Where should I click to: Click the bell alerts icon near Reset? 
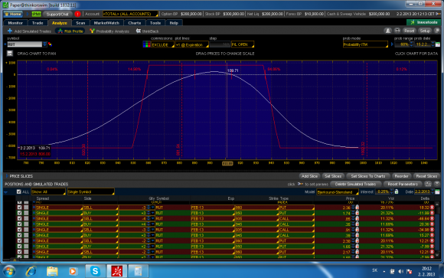pos(388,31)
